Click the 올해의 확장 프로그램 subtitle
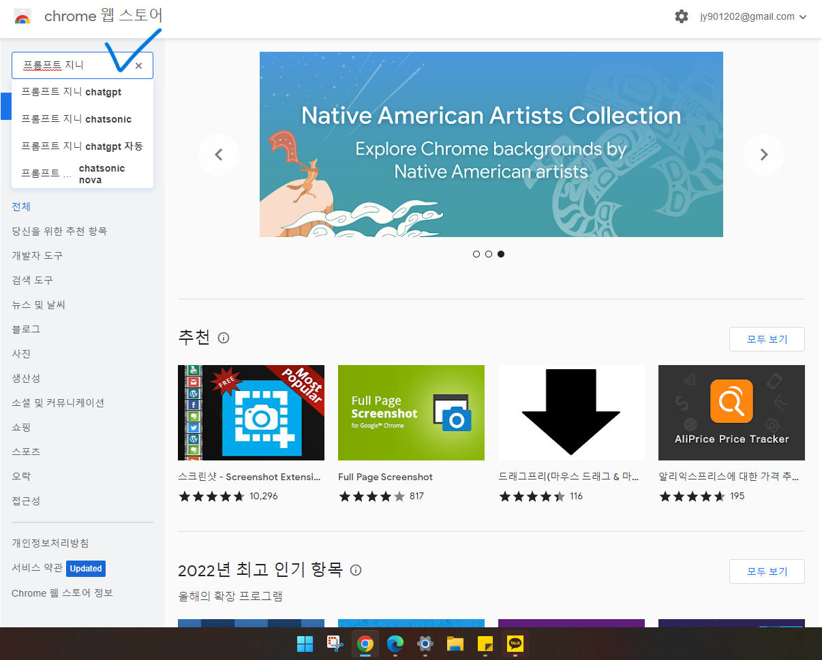822x660 pixels. [230, 596]
